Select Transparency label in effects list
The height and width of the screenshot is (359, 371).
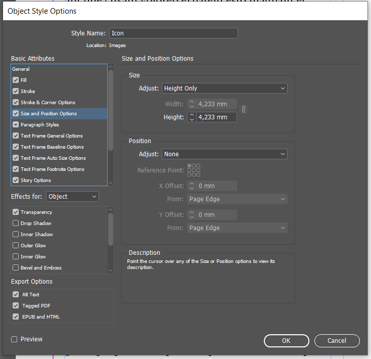36,212
